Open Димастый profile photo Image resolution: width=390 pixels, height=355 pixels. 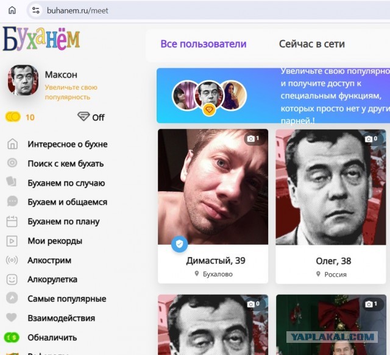213,187
